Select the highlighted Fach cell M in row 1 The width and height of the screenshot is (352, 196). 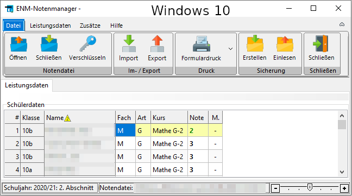point(125,130)
